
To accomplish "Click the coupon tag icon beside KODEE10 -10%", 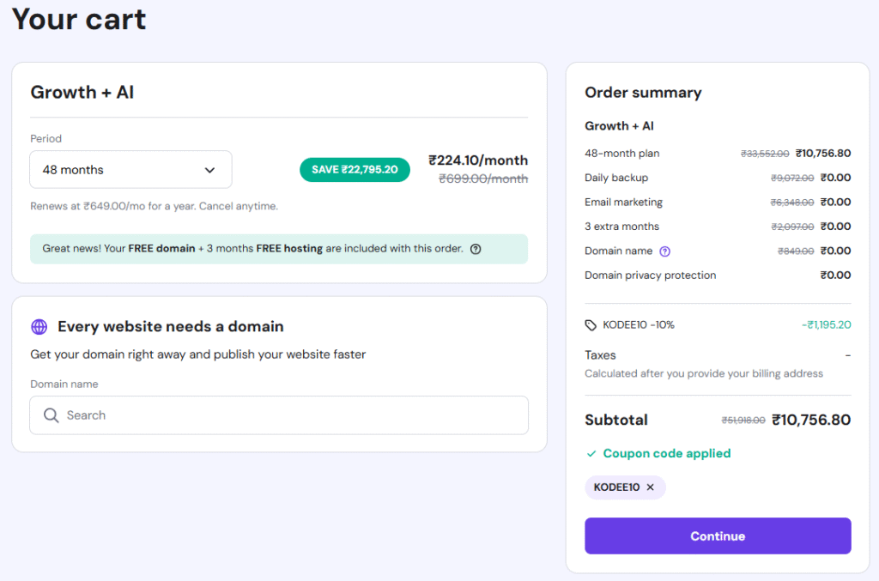I will (591, 325).
